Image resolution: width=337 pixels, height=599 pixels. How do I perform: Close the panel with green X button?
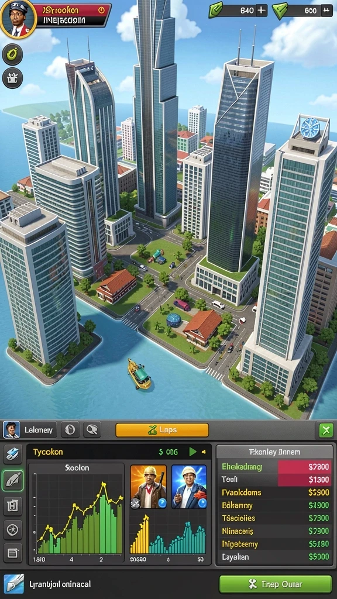(326, 431)
